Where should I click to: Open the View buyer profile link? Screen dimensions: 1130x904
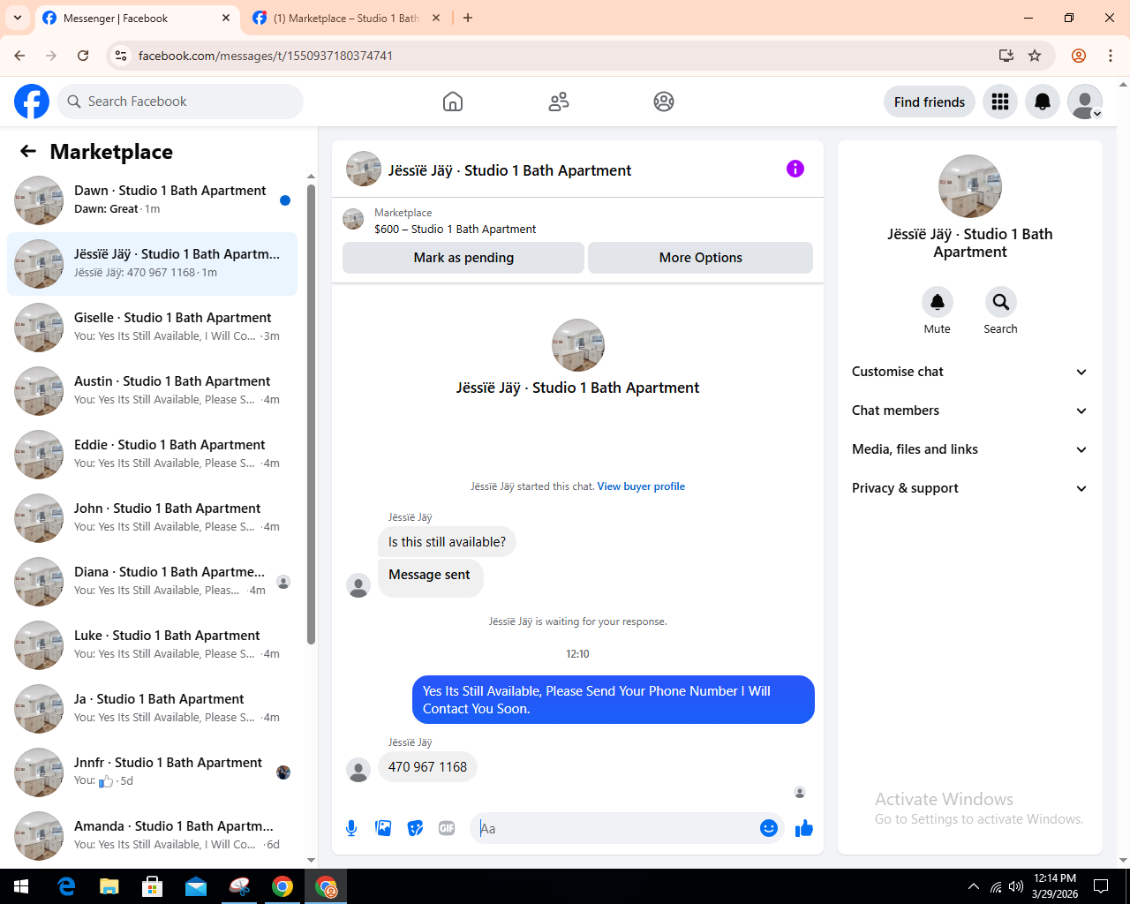641,486
